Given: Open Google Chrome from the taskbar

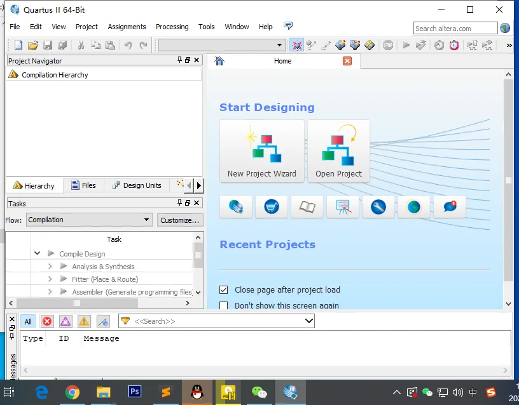Looking at the screenshot, I should (x=72, y=392).
